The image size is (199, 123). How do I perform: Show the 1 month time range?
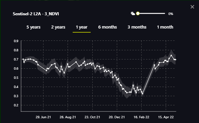point(165,27)
